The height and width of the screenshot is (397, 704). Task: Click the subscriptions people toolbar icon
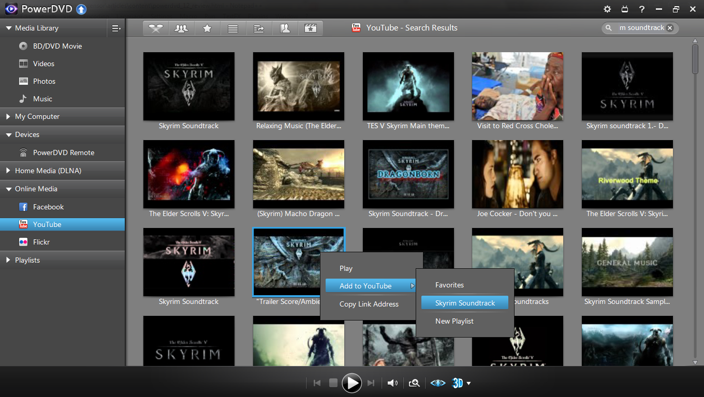tap(181, 28)
